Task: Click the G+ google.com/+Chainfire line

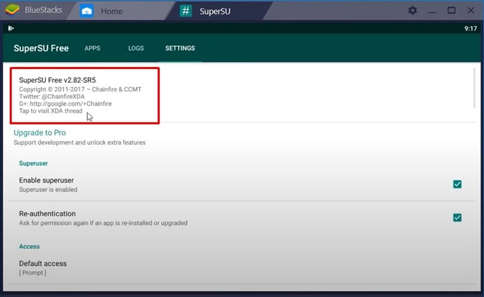Action: [x=65, y=104]
